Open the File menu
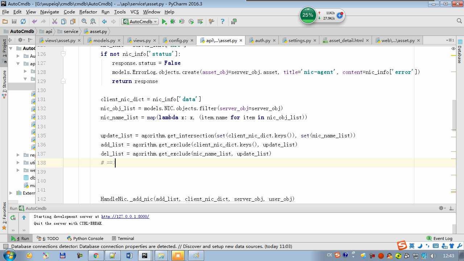The image size is (464, 261). click(5, 12)
